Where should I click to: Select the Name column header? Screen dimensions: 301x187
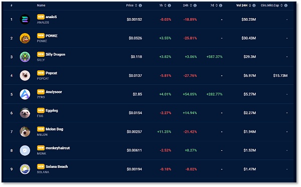tap(41, 6)
